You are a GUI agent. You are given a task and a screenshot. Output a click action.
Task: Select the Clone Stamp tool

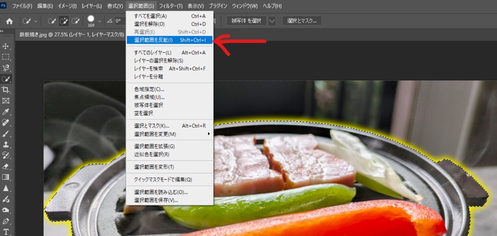pyautogui.click(x=6, y=145)
